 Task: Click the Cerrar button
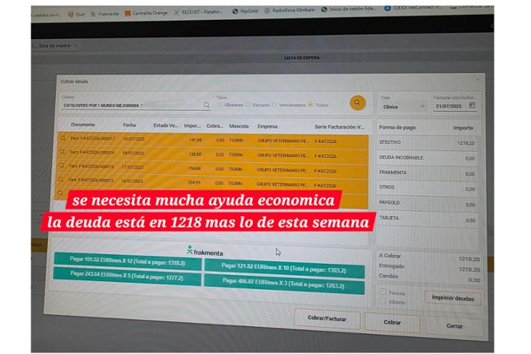tap(454, 326)
